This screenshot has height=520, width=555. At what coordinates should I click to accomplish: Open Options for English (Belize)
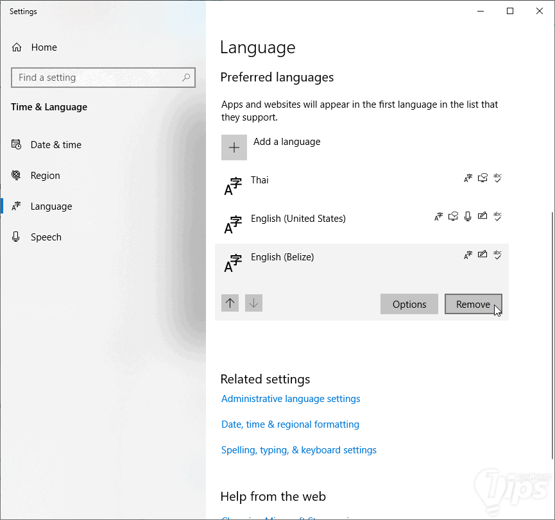409,304
